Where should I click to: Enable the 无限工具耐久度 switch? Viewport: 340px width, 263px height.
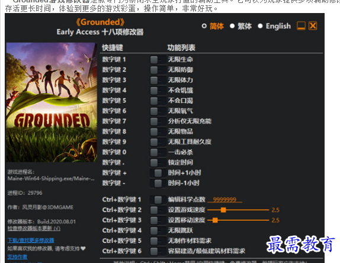[158, 142]
